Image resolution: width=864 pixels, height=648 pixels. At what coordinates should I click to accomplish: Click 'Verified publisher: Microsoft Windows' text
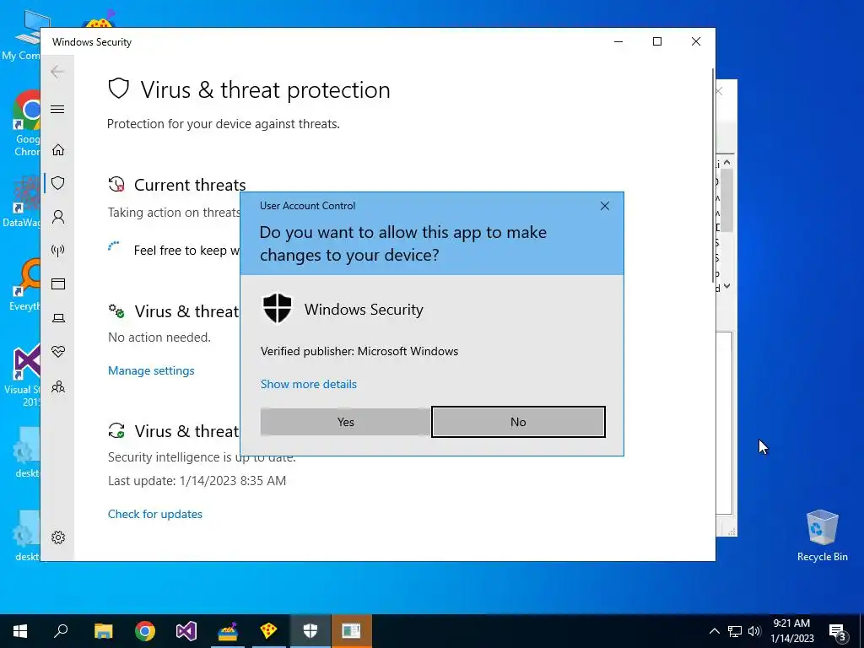pyautogui.click(x=359, y=351)
